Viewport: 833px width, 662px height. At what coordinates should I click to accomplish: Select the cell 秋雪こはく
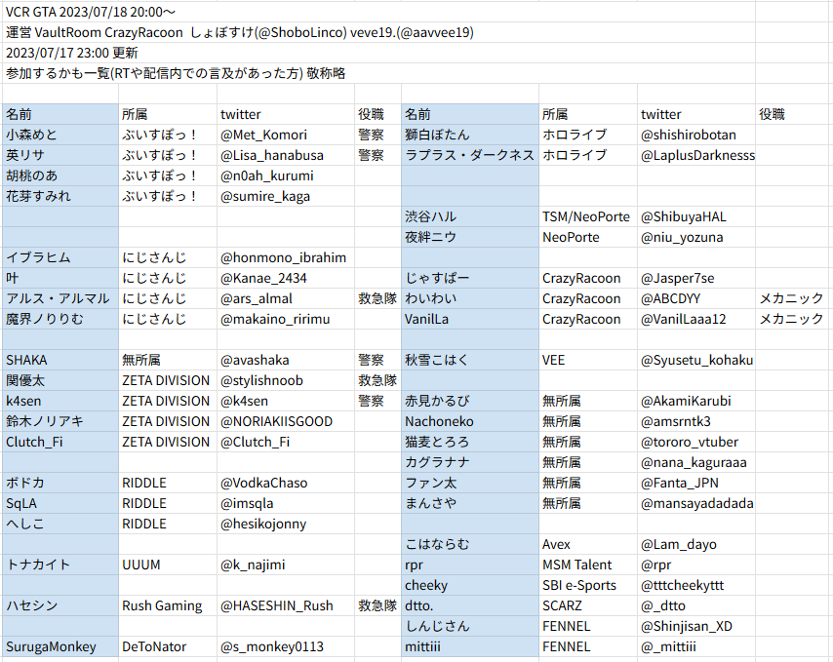[x=470, y=360]
